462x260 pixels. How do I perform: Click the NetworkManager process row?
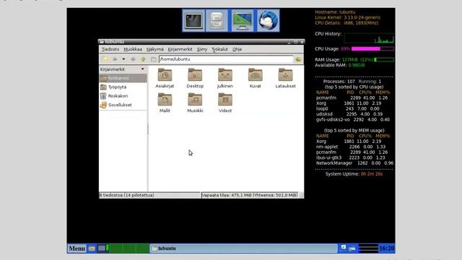[354, 163]
